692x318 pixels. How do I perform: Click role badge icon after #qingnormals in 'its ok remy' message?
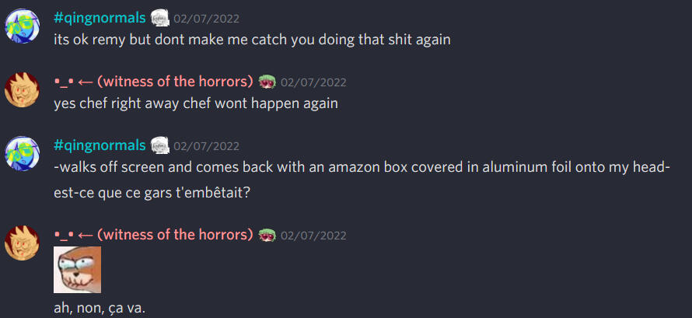point(159,19)
